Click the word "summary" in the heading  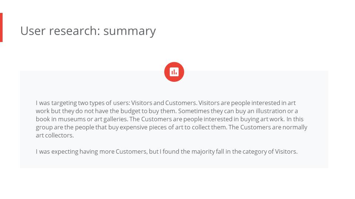point(129,31)
